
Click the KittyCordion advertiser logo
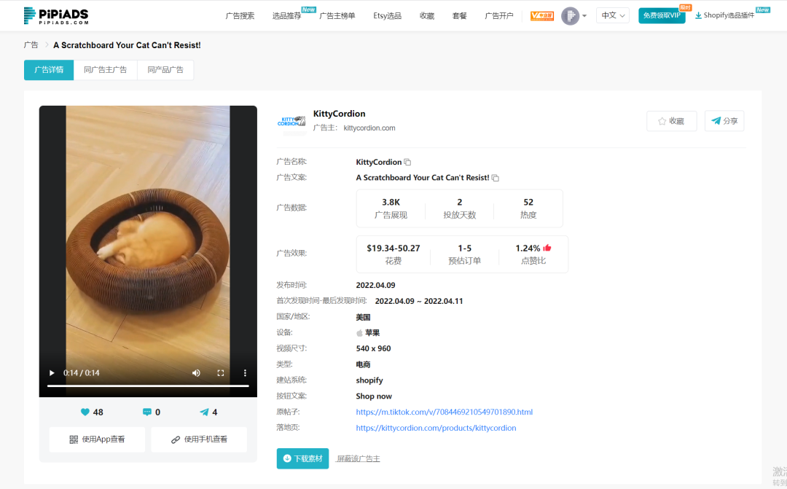pyautogui.click(x=291, y=121)
